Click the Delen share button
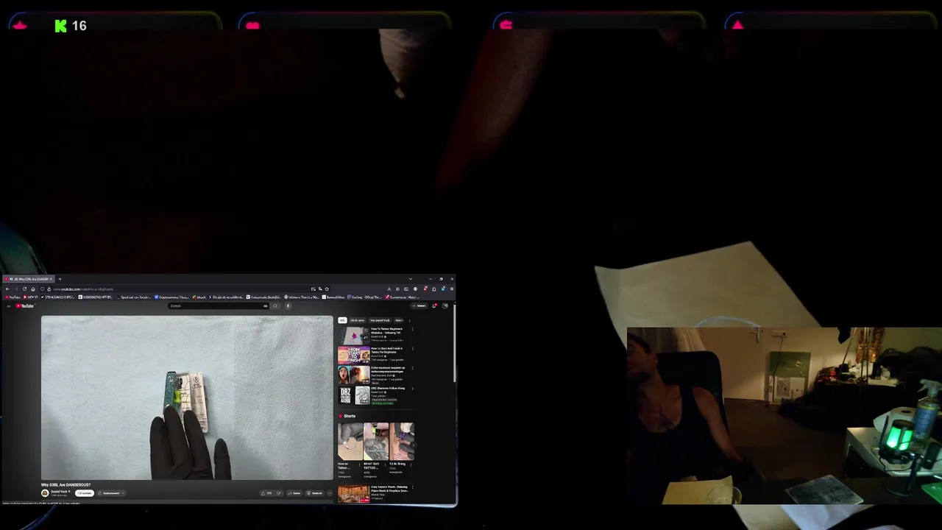The width and height of the screenshot is (942, 530). coord(294,493)
